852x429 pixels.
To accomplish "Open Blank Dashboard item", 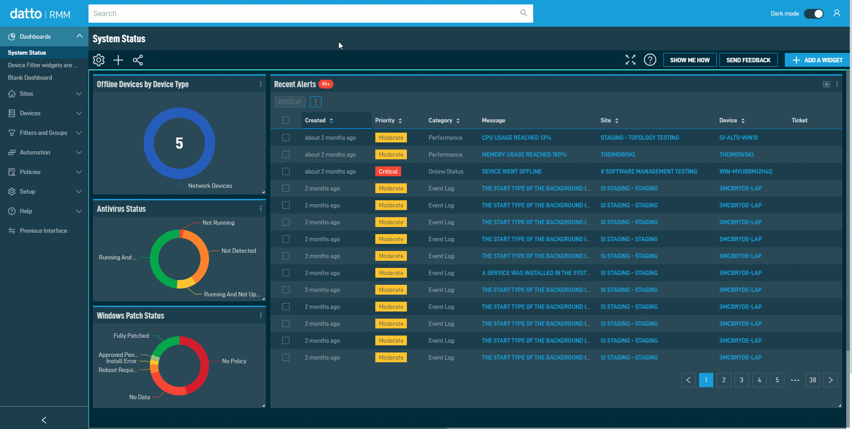I will pos(44,77).
